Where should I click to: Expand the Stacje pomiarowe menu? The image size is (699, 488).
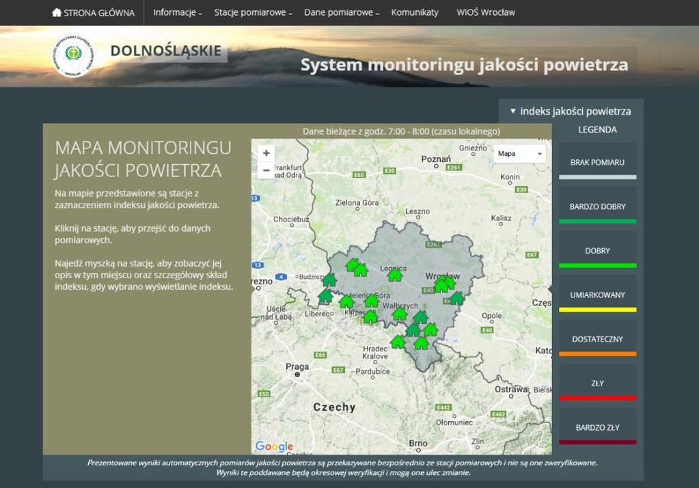pos(253,12)
